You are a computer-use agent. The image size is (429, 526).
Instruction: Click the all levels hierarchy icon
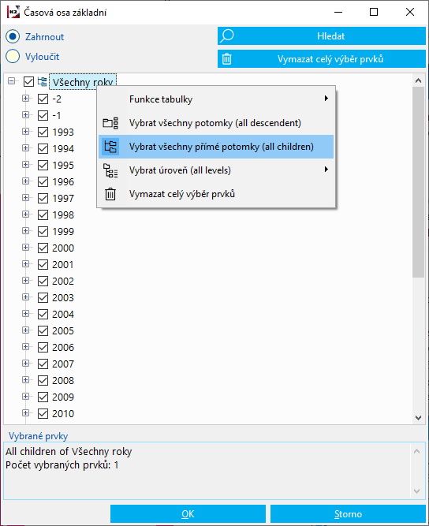coord(110,170)
